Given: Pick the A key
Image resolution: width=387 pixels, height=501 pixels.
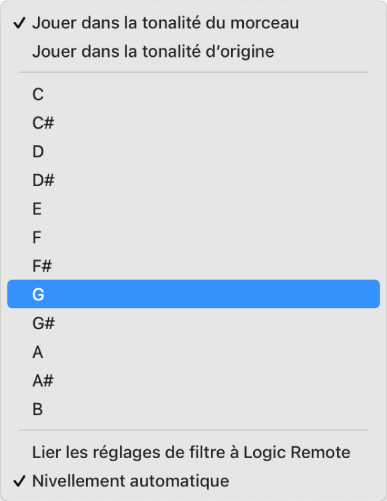Looking at the screenshot, I should [x=38, y=352].
